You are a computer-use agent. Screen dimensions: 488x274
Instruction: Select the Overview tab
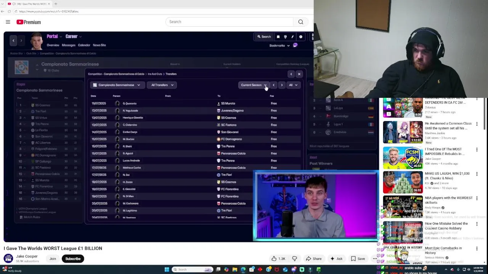[53, 45]
